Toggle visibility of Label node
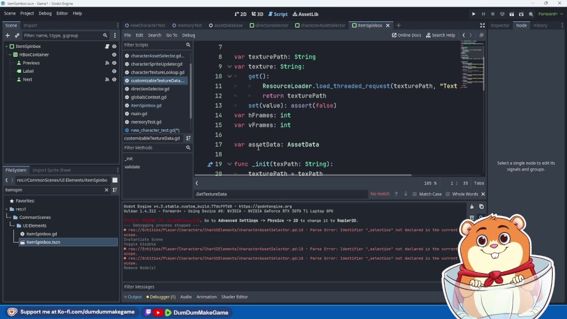 pos(114,71)
